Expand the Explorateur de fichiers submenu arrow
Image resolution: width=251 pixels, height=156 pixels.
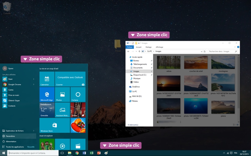[x=34, y=131]
